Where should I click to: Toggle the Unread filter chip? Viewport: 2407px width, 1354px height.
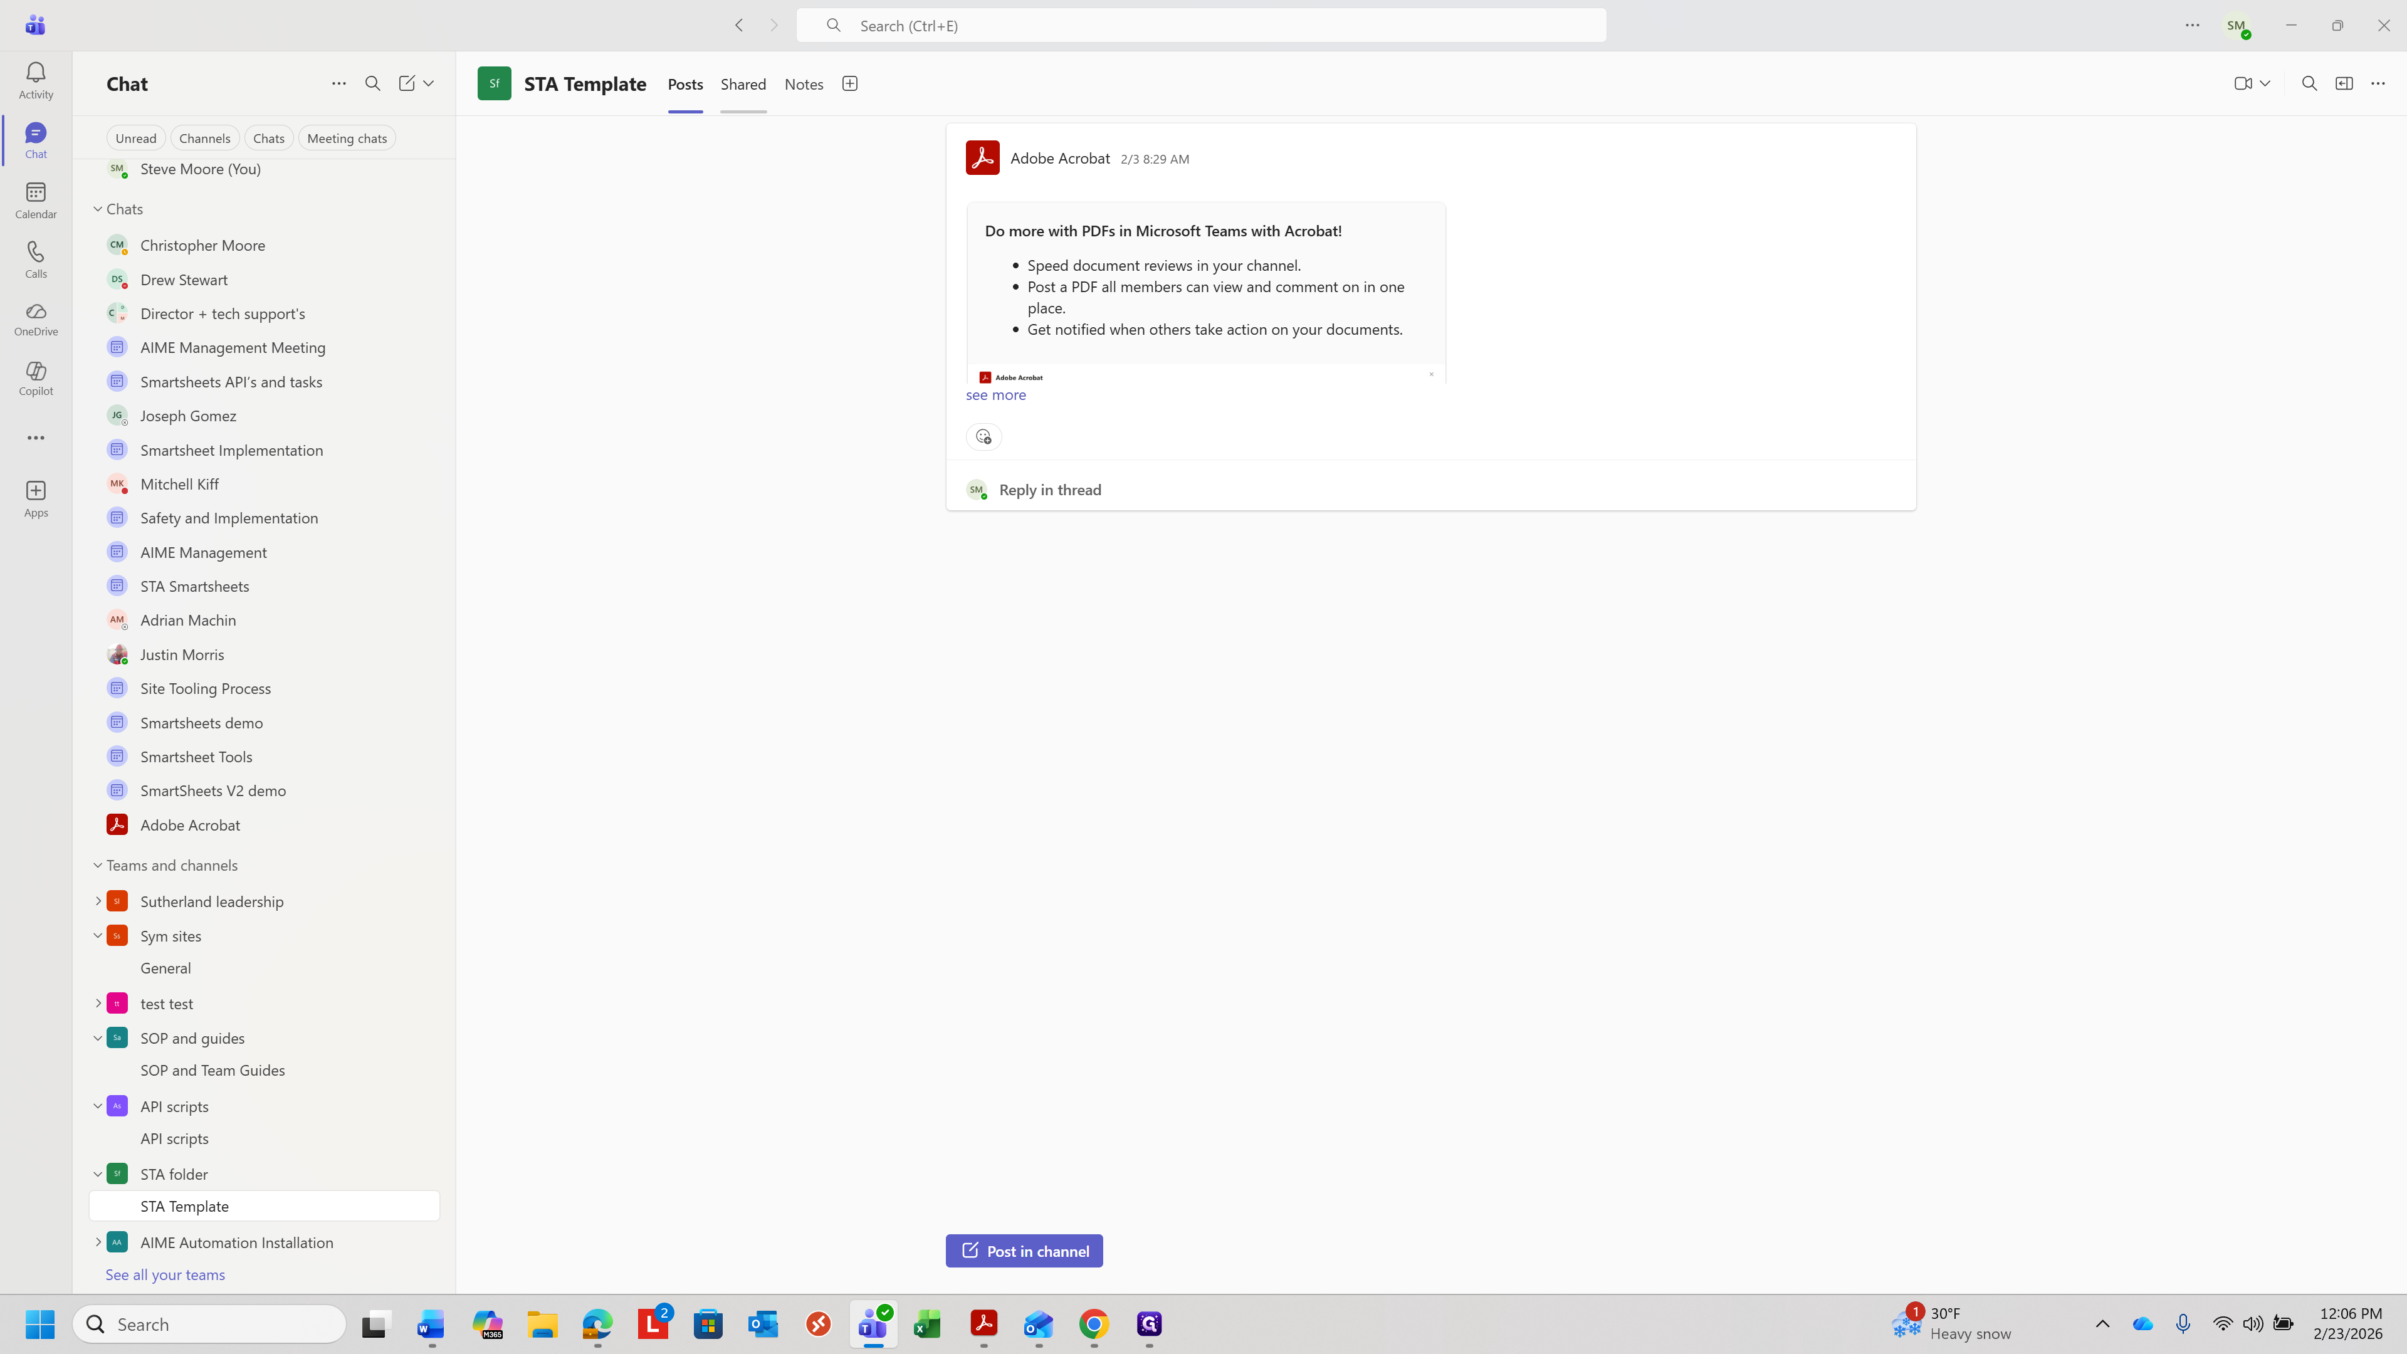point(135,139)
